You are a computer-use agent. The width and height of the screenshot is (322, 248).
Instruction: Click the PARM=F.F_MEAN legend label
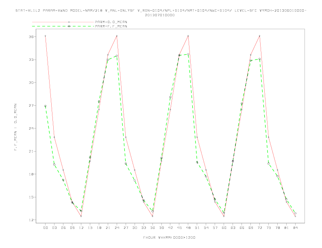pos(111,26)
